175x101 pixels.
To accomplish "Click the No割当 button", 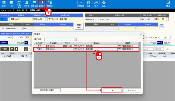I will pyautogui.click(x=5, y=49).
